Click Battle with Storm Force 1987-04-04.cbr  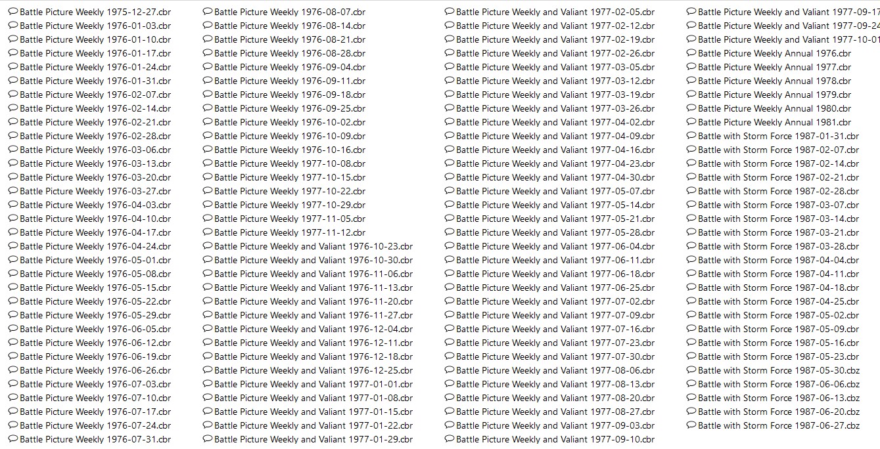click(x=779, y=260)
